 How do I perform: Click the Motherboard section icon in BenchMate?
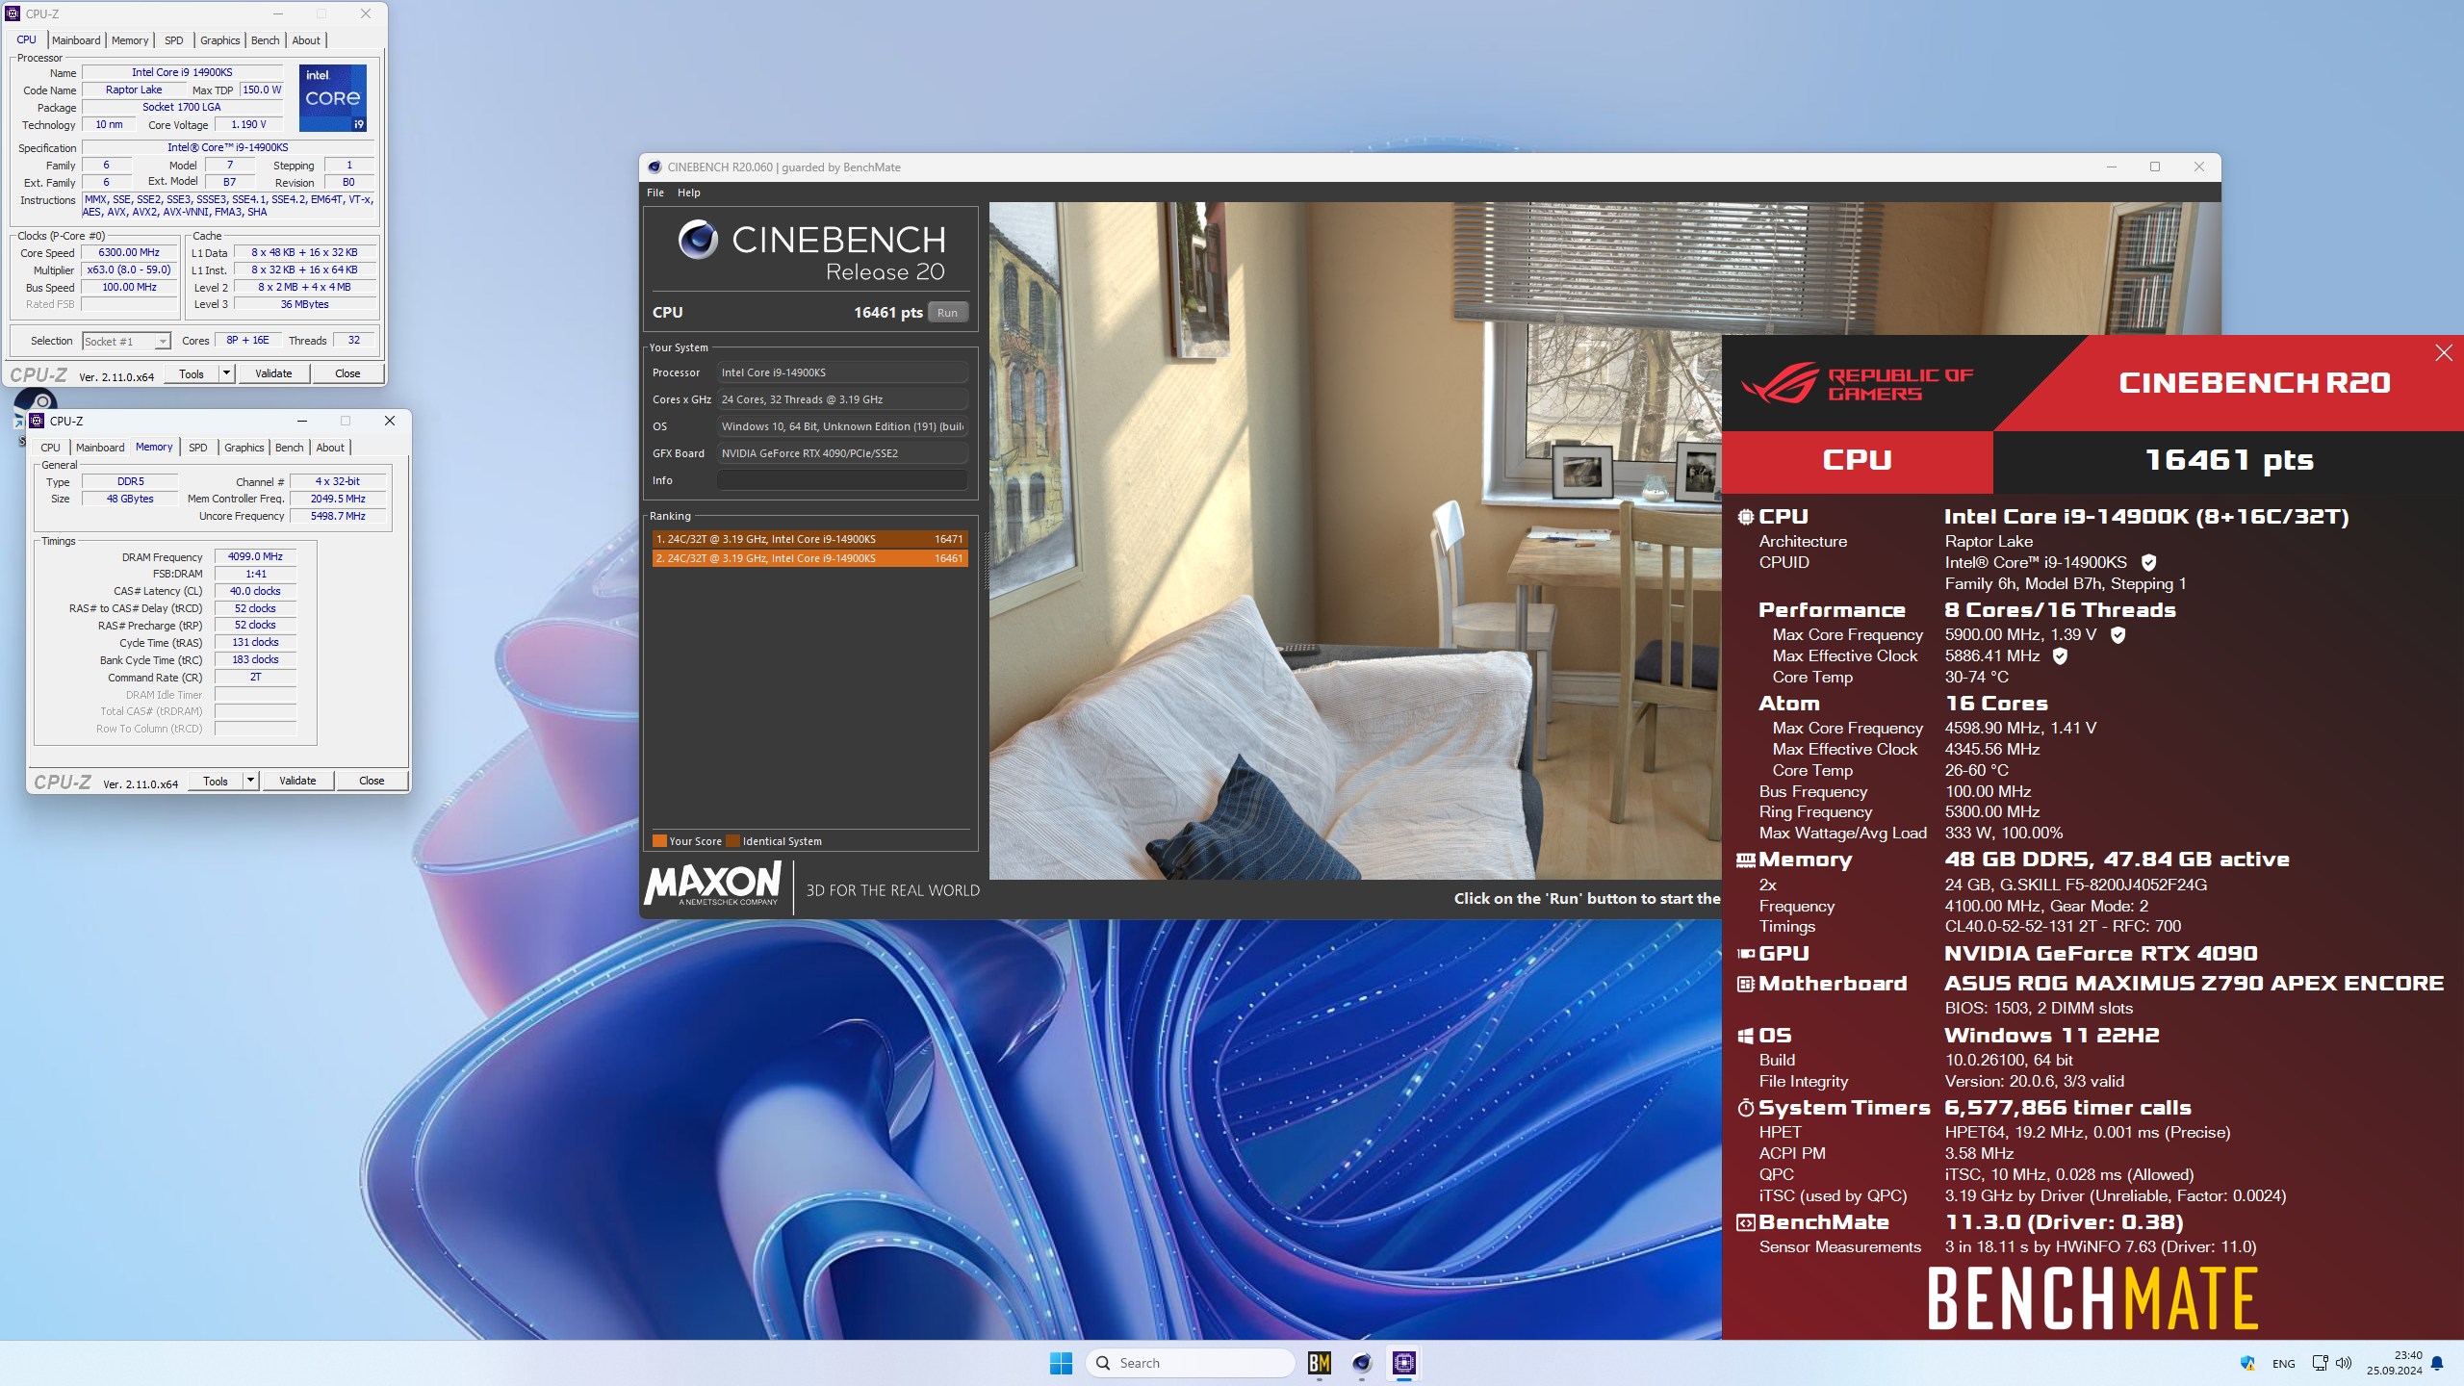click(x=1745, y=984)
